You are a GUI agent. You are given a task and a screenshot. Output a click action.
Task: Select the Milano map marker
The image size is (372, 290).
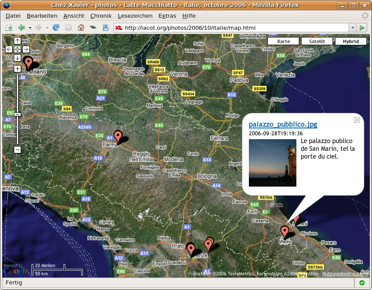[29, 63]
